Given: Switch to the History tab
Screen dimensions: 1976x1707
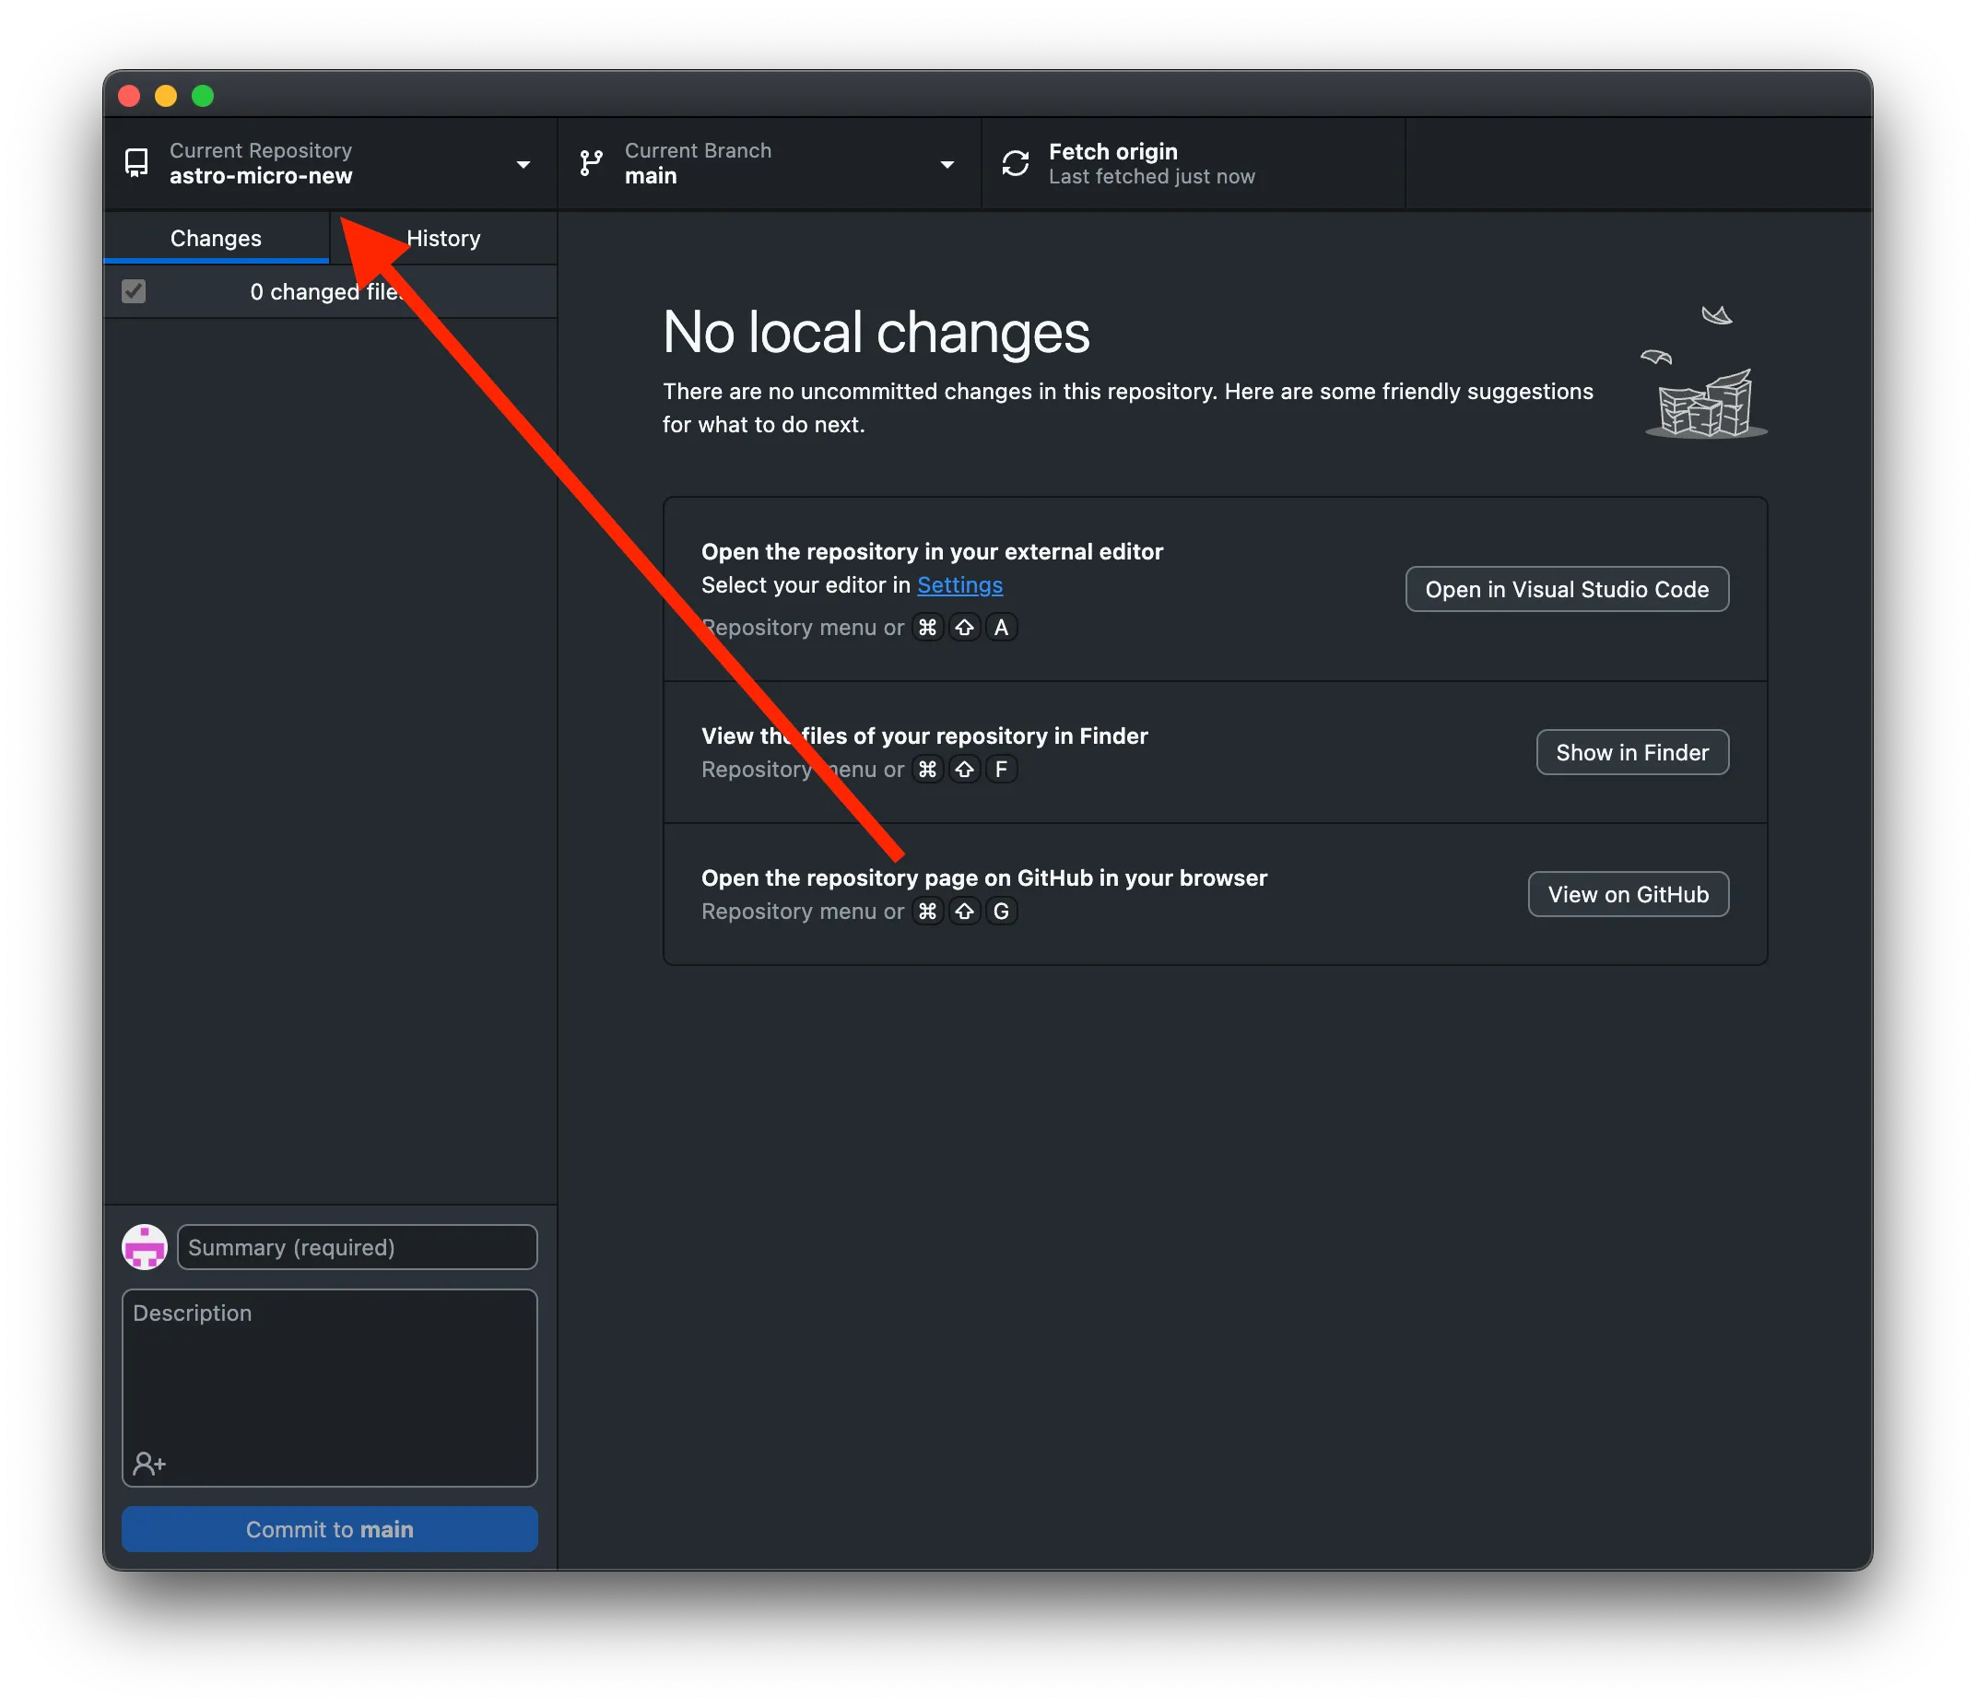Looking at the screenshot, I should coord(443,238).
